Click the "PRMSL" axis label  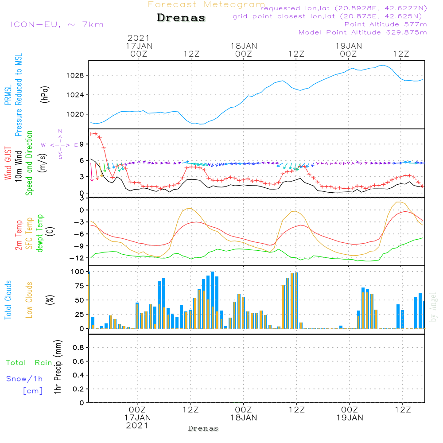click(x=8, y=95)
